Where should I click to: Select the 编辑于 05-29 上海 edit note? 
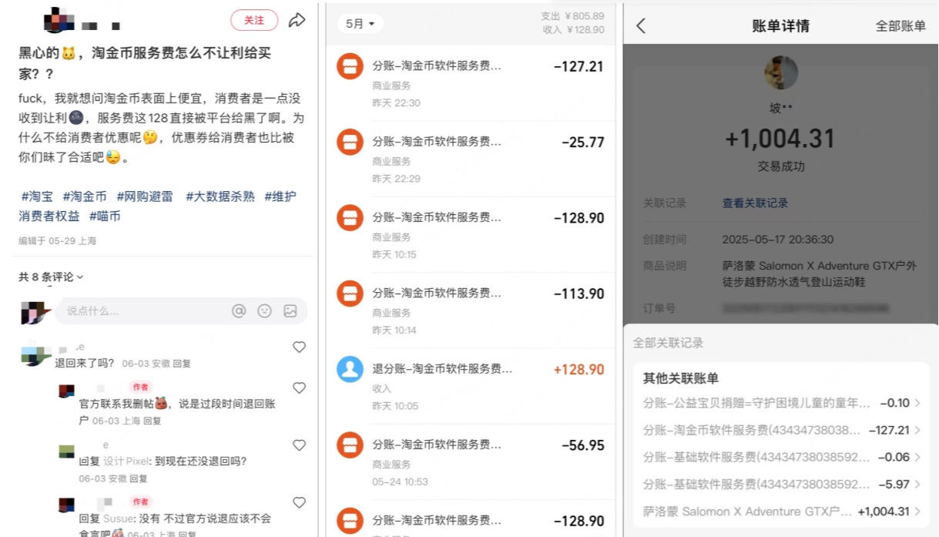(58, 241)
